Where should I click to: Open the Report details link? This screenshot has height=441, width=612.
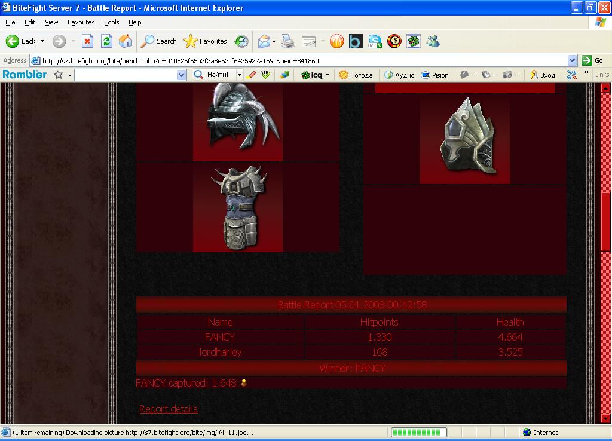168,409
